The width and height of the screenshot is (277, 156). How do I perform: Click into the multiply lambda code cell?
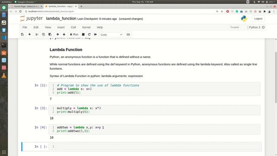point(155,110)
